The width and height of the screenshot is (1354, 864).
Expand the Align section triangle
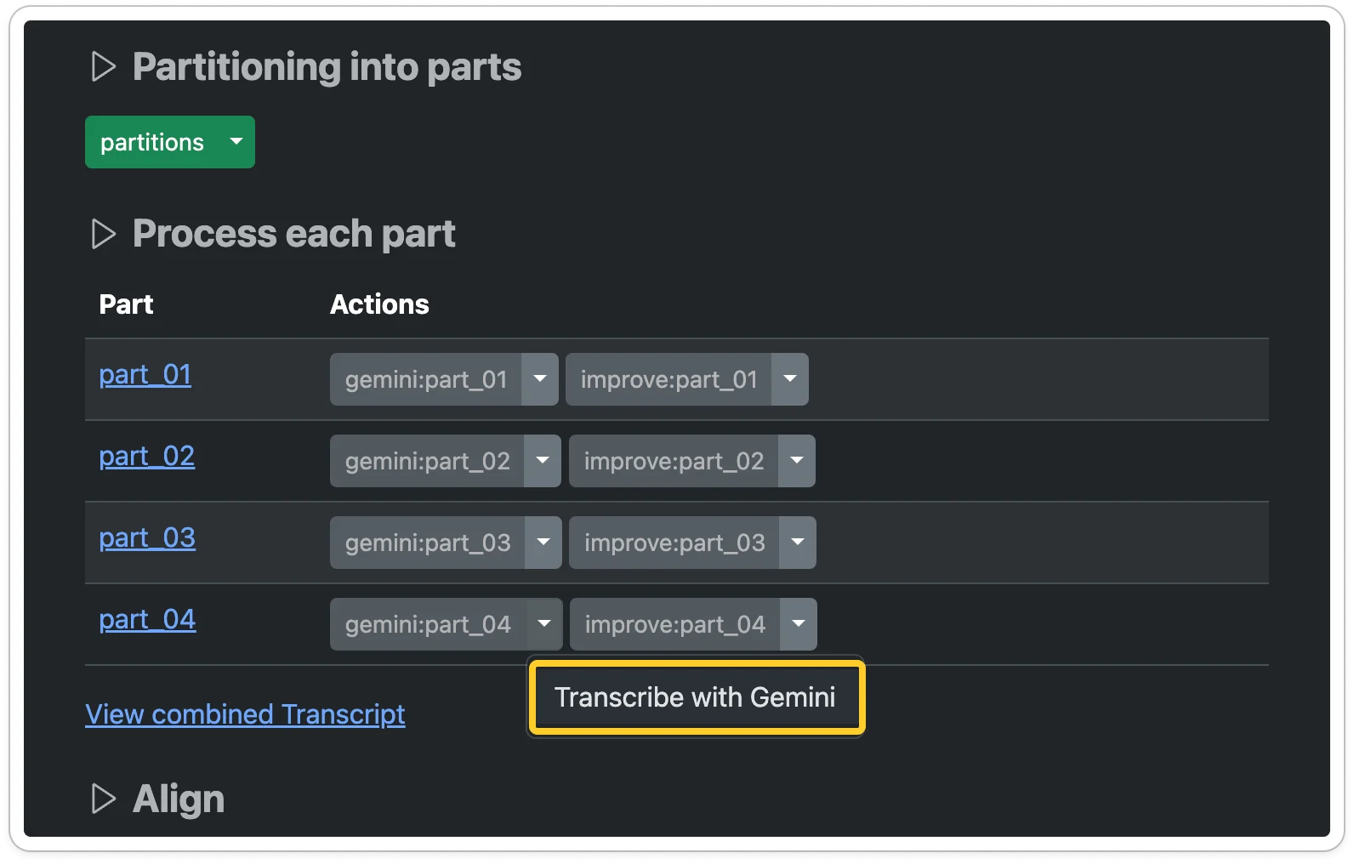(103, 799)
